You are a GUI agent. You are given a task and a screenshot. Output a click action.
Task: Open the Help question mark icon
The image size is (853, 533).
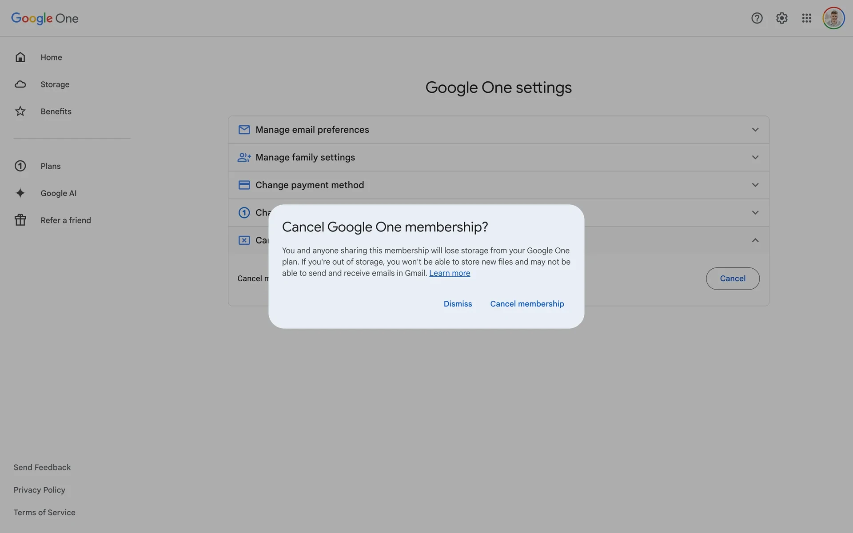tap(757, 18)
